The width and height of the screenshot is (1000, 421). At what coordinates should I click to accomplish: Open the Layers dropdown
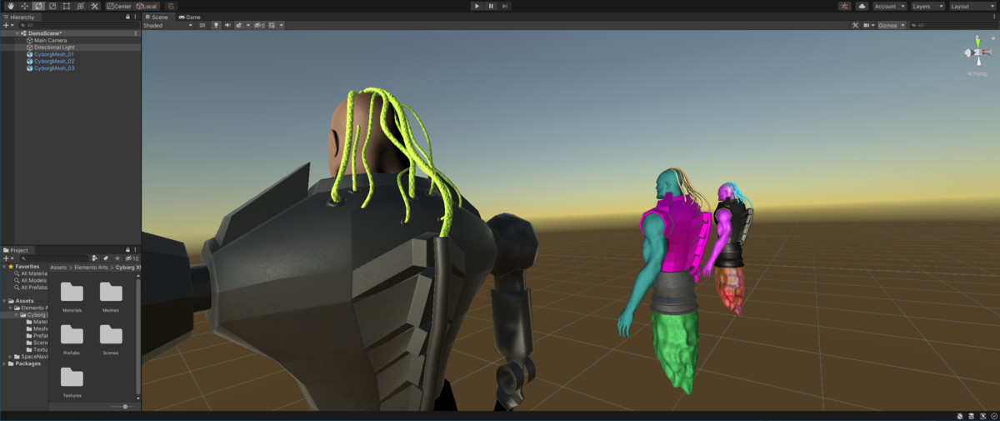point(927,6)
